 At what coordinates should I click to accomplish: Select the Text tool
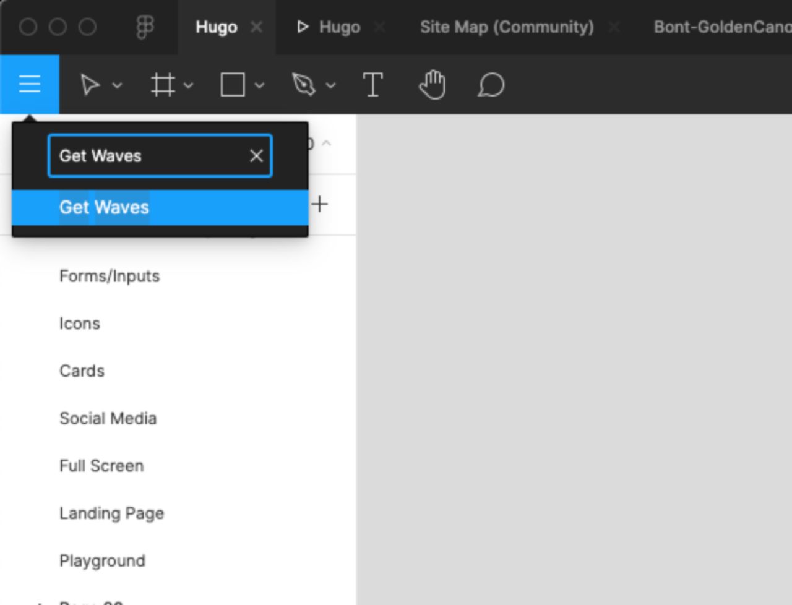click(x=372, y=85)
